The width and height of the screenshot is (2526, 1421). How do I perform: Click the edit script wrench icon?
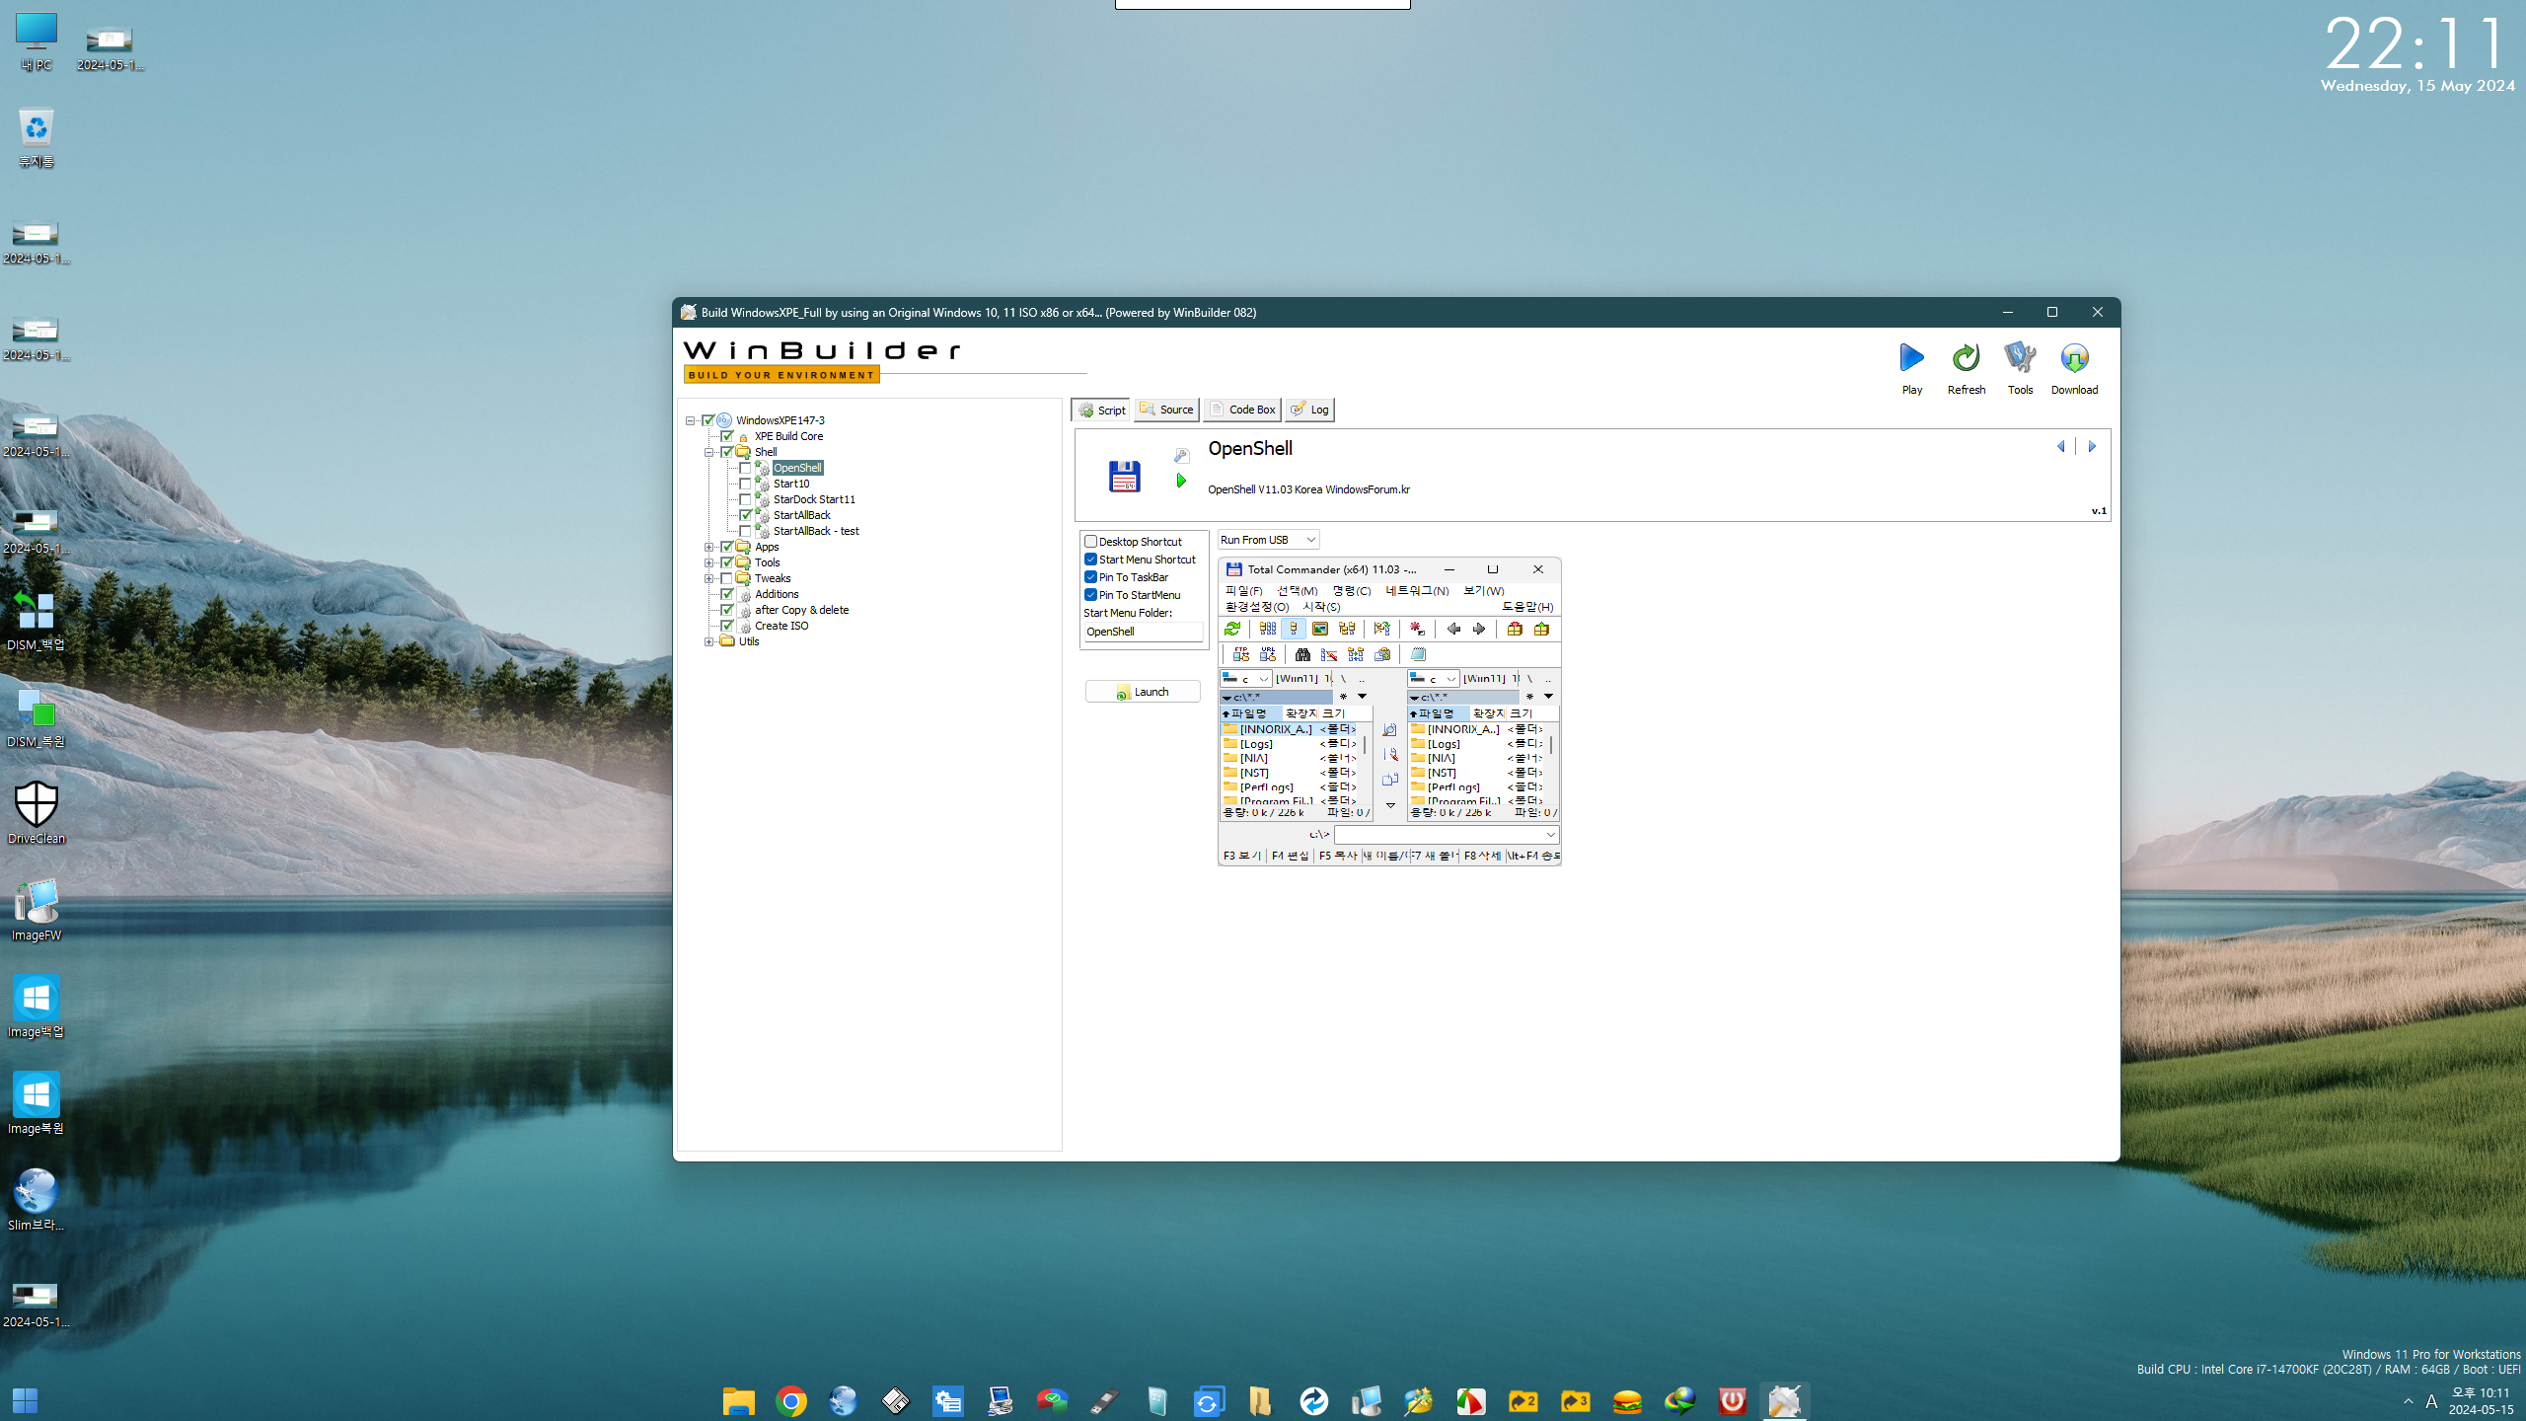coord(1181,455)
